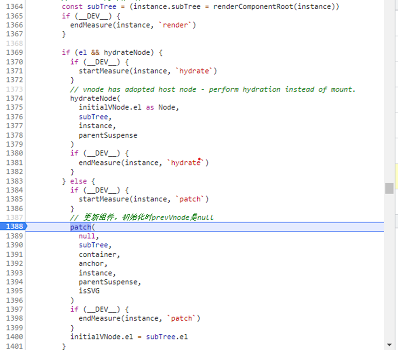Image resolution: width=398 pixels, height=350 pixels.
Task: Click line number 1401 in the gutter
Action: coord(14,346)
